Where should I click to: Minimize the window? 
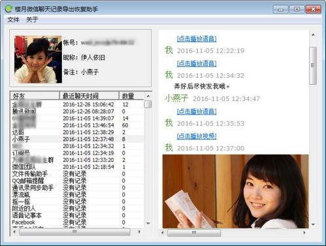point(280,9)
